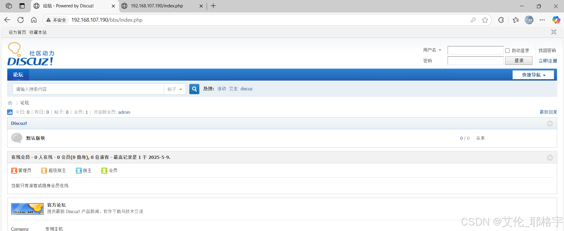Focus the 密码 password field
This screenshot has width=564, height=231.
click(x=476, y=61)
